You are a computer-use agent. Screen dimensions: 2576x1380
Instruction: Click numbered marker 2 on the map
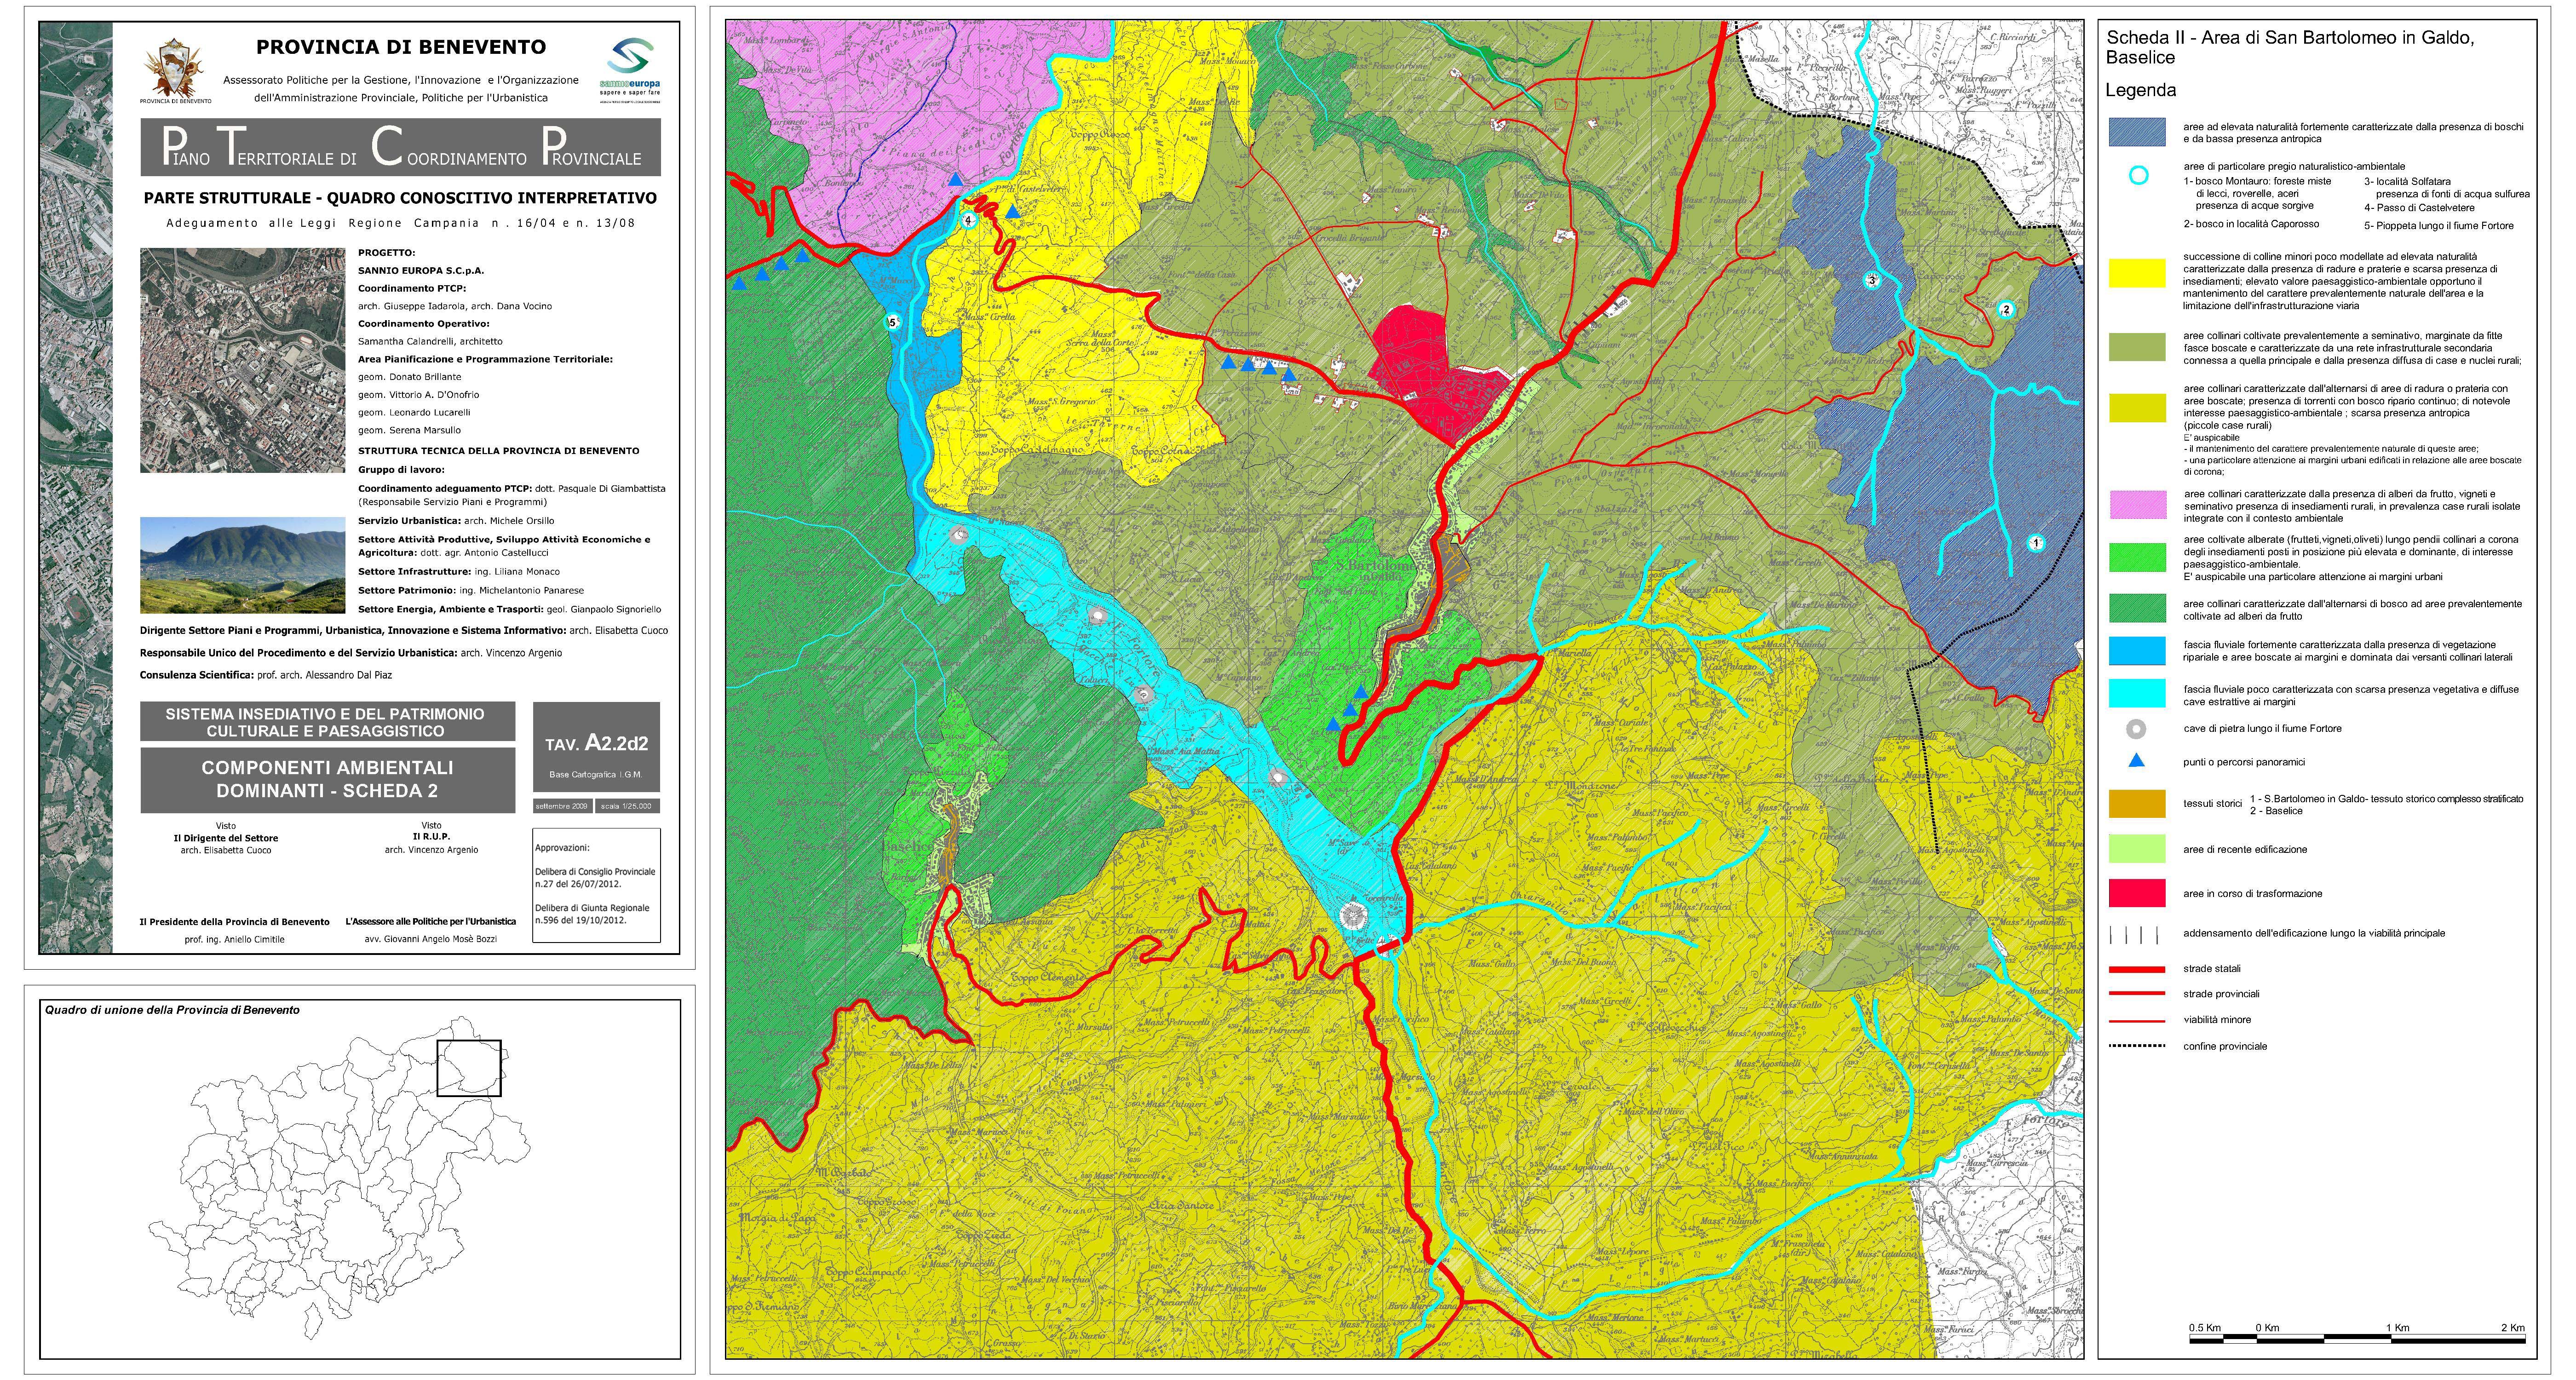pyautogui.click(x=2005, y=309)
